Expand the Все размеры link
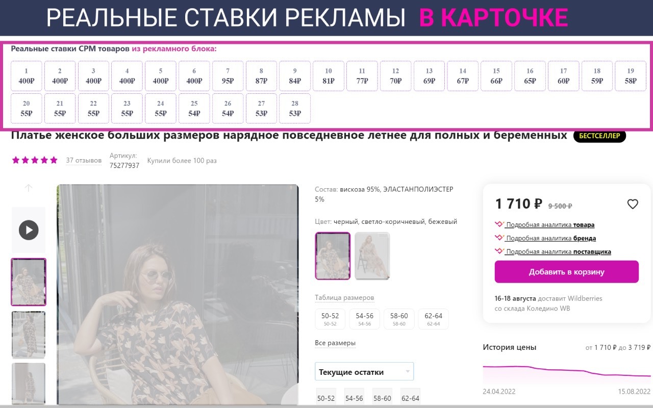The height and width of the screenshot is (408, 653). [x=335, y=343]
